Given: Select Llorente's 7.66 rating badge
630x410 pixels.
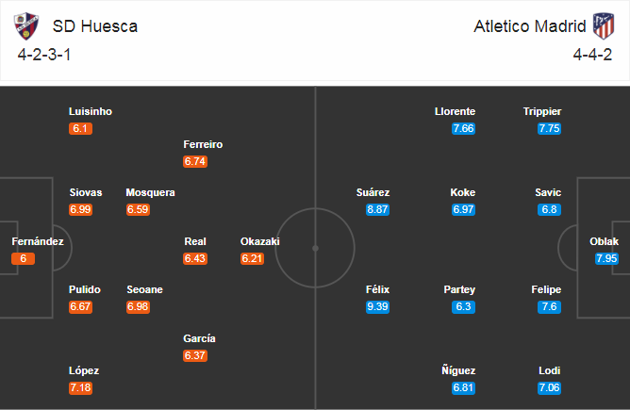Looking at the screenshot, I should click(x=462, y=128).
